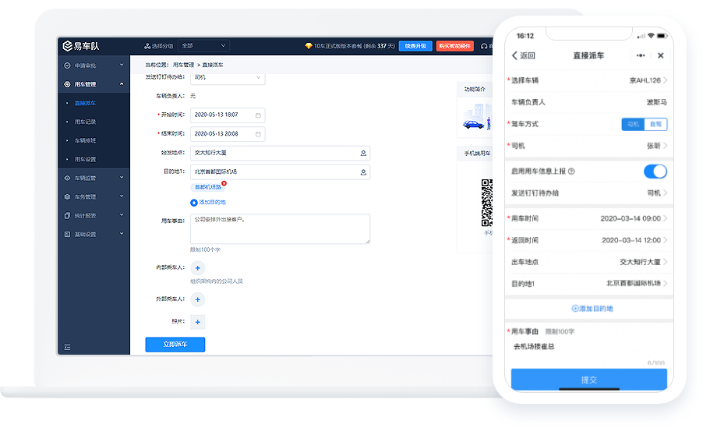Image resolution: width=710 pixels, height=435 pixels.
Task: Click the 用车事由 textarea on laptop
Action: (x=280, y=229)
